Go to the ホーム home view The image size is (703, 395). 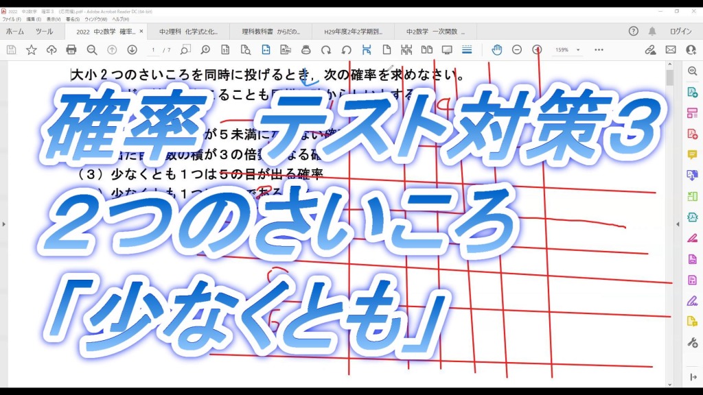[x=15, y=32]
